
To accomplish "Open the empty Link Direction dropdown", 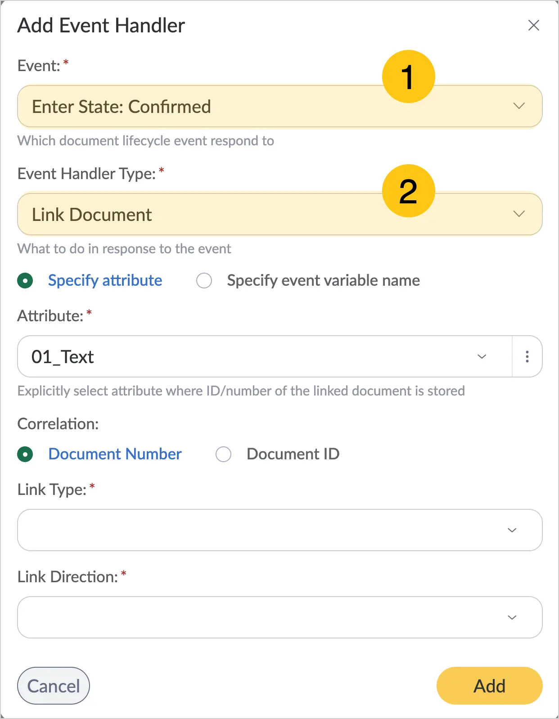I will pos(279,617).
